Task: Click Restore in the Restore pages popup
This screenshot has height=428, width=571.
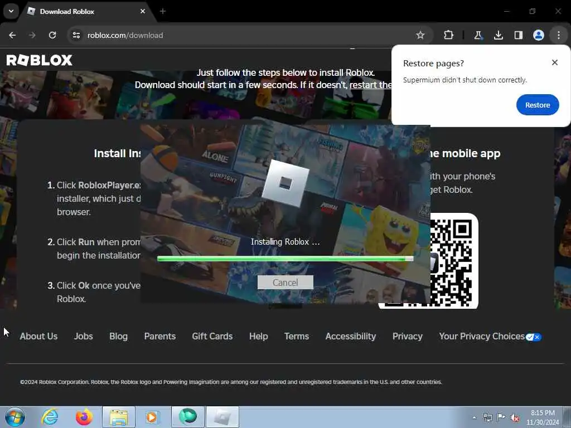Action: [x=538, y=105]
